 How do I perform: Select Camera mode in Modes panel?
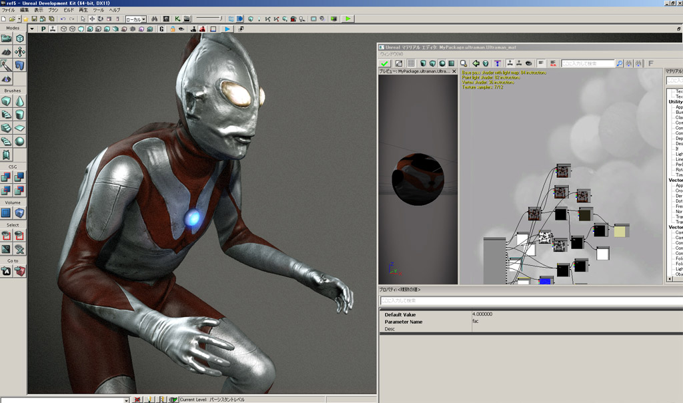tap(6, 38)
